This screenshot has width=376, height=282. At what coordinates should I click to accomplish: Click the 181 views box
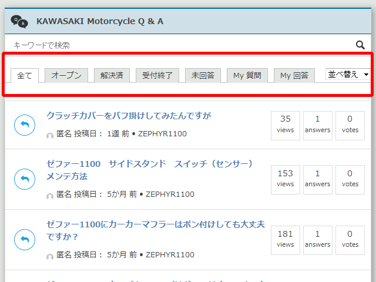[286, 240]
